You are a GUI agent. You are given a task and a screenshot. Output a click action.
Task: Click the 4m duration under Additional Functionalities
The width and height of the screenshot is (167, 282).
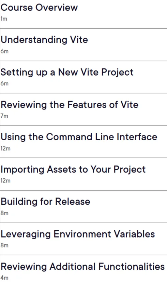[4, 278]
